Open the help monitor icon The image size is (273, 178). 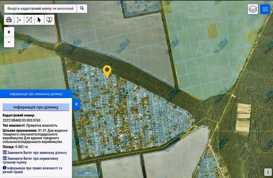click(x=49, y=20)
